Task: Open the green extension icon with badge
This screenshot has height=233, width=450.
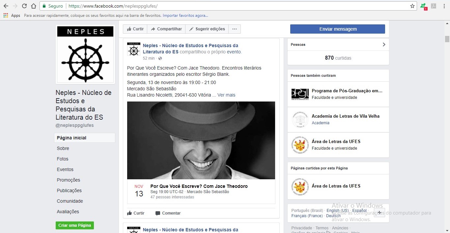Action: [x=424, y=6]
